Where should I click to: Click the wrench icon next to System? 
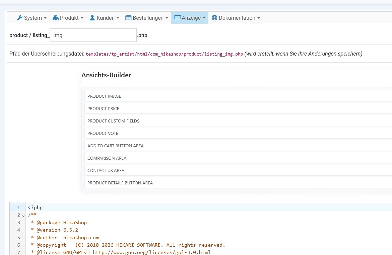coord(19,18)
